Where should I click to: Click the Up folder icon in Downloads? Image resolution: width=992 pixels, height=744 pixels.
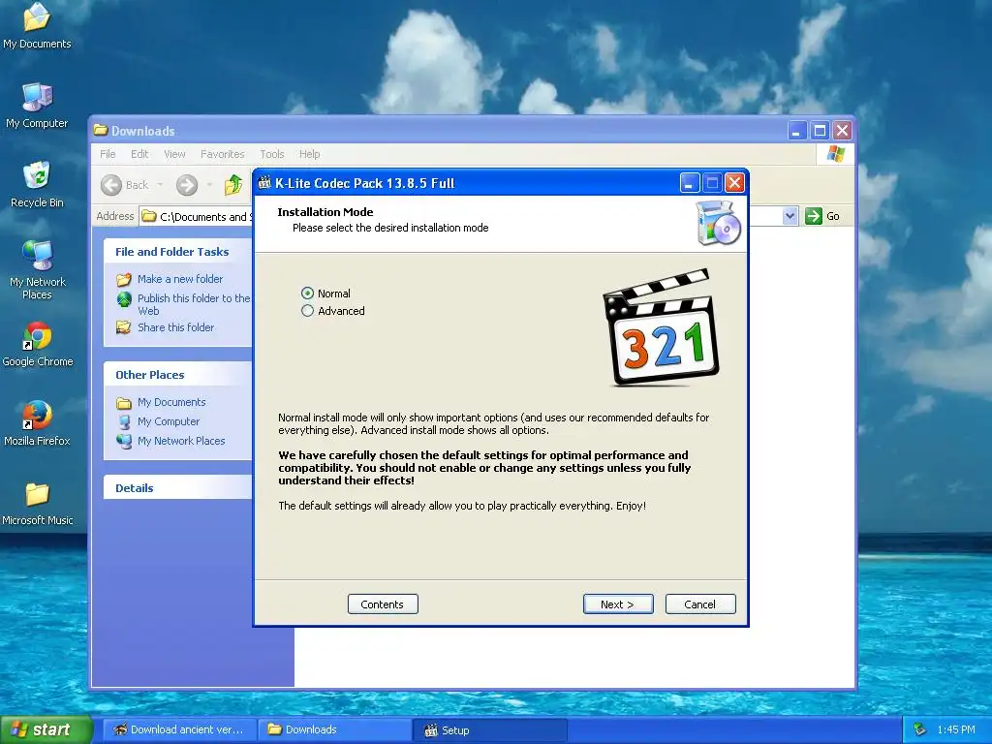233,185
